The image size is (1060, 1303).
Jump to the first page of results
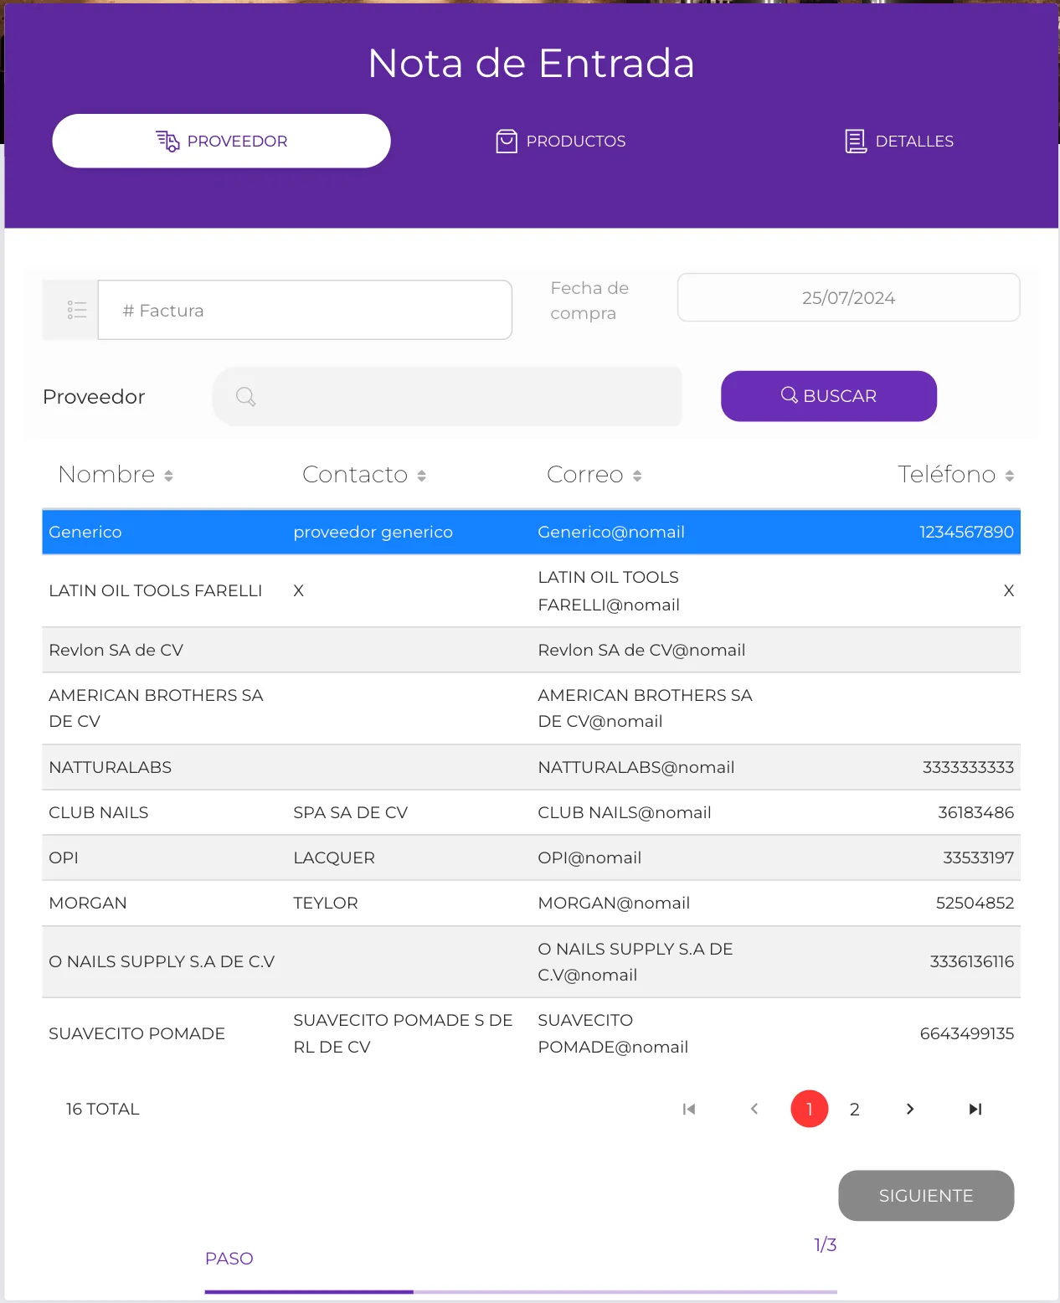[689, 1109]
